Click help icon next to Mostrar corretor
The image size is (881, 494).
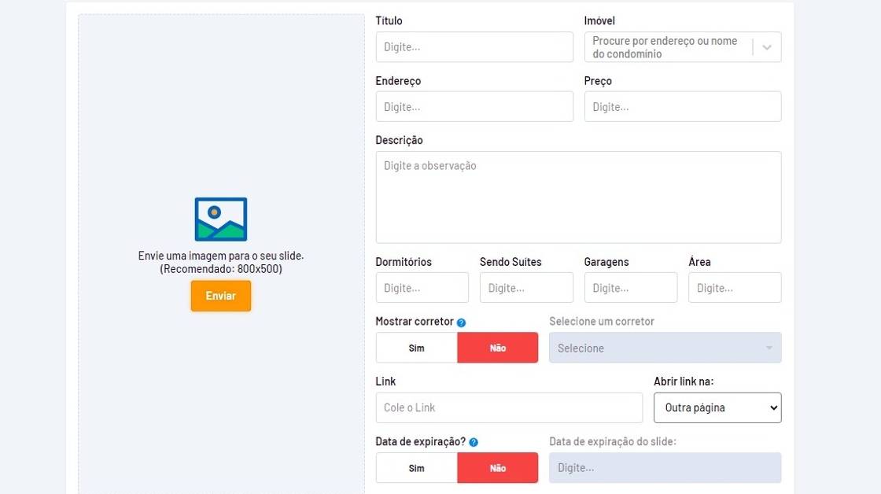[462, 323]
